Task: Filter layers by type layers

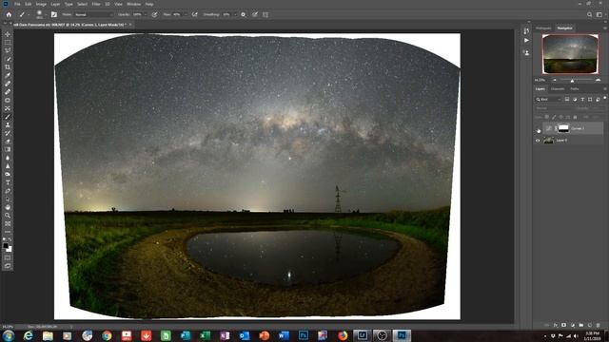Action: click(582, 100)
